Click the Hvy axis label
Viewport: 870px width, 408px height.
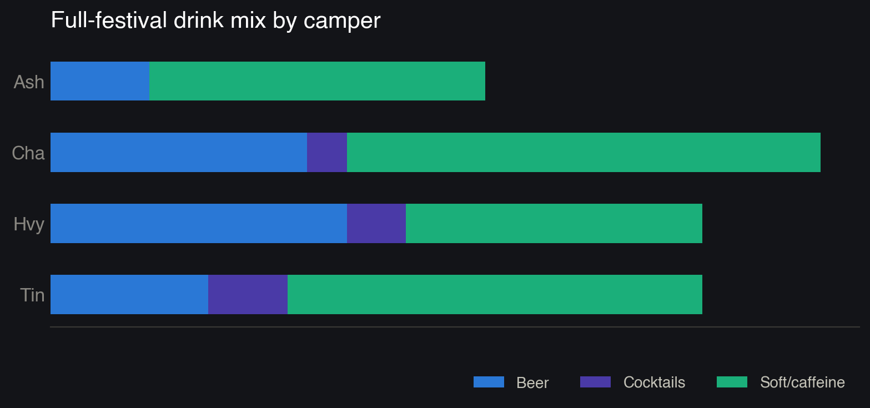(x=29, y=224)
